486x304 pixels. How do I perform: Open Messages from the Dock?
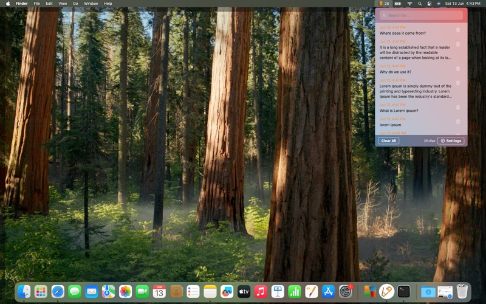point(75,292)
